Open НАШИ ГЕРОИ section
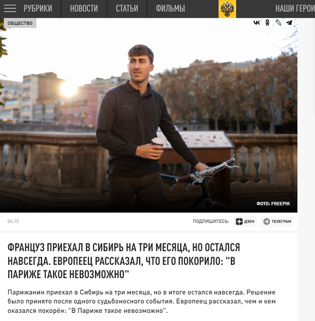 pyautogui.click(x=295, y=9)
